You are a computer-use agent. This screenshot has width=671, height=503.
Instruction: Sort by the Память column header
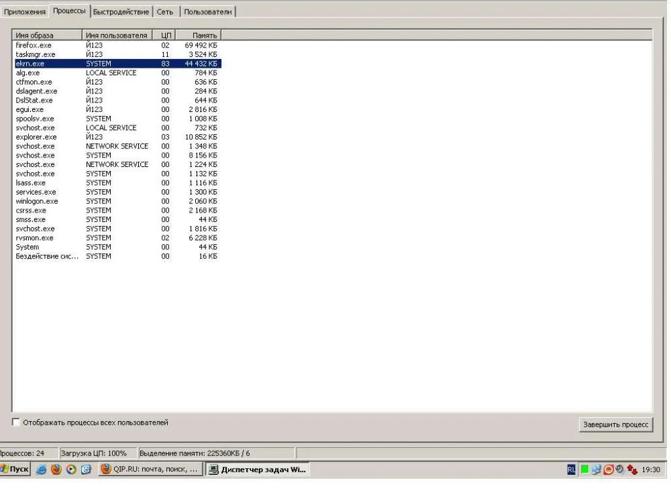(x=199, y=35)
